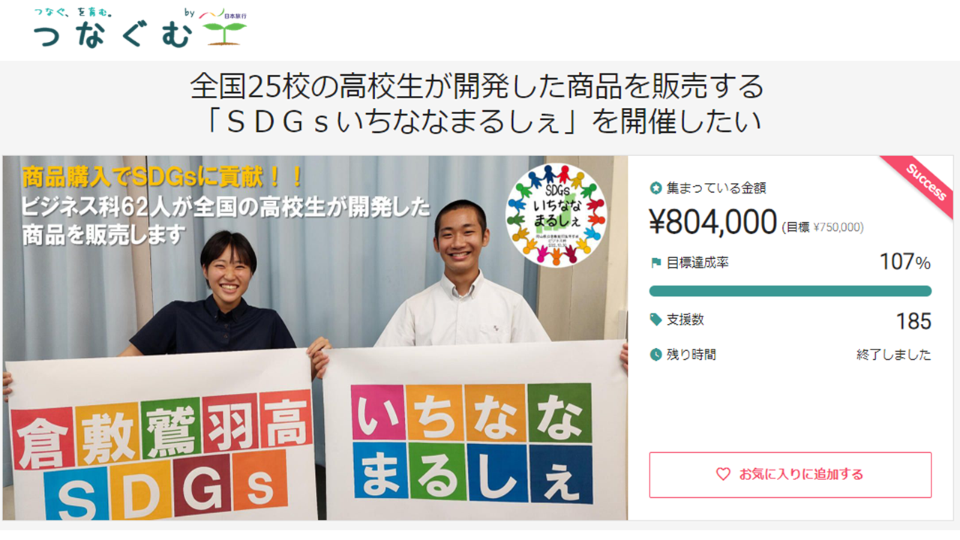Image resolution: width=960 pixels, height=540 pixels.
Task: Click the clock icon beside 残り時間
Action: pyautogui.click(x=656, y=354)
